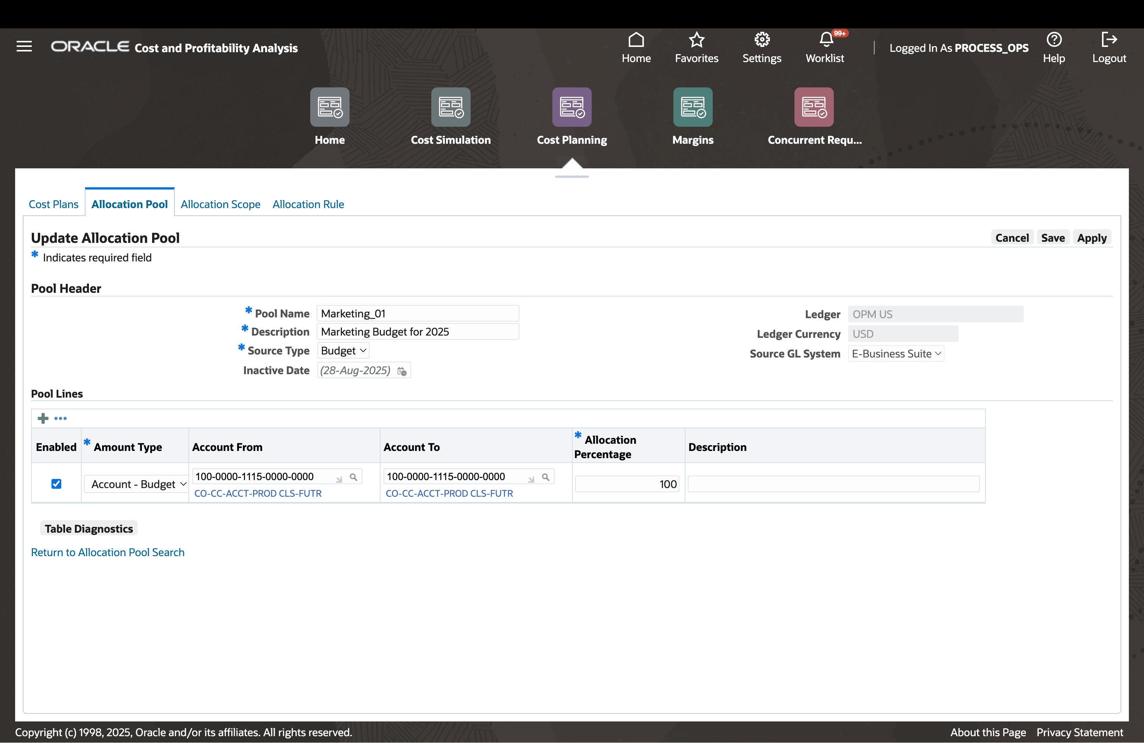Click the Allocation Percentage field
1144x743 pixels.
(x=627, y=484)
